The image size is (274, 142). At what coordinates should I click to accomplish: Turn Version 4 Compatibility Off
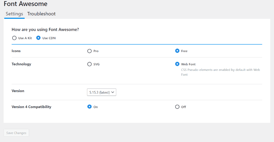[x=177, y=107]
